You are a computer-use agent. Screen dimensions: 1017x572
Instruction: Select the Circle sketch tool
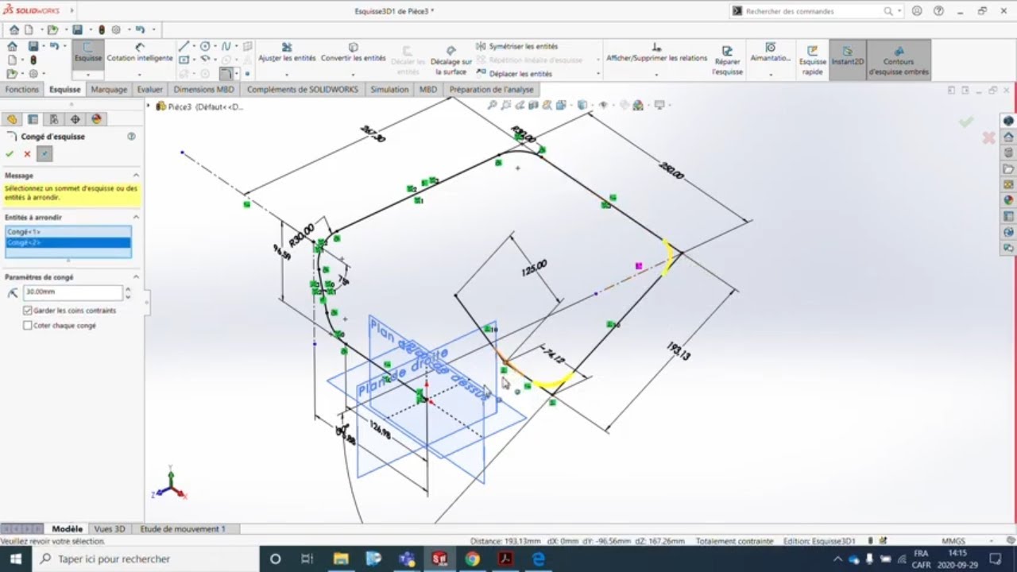[205, 47]
